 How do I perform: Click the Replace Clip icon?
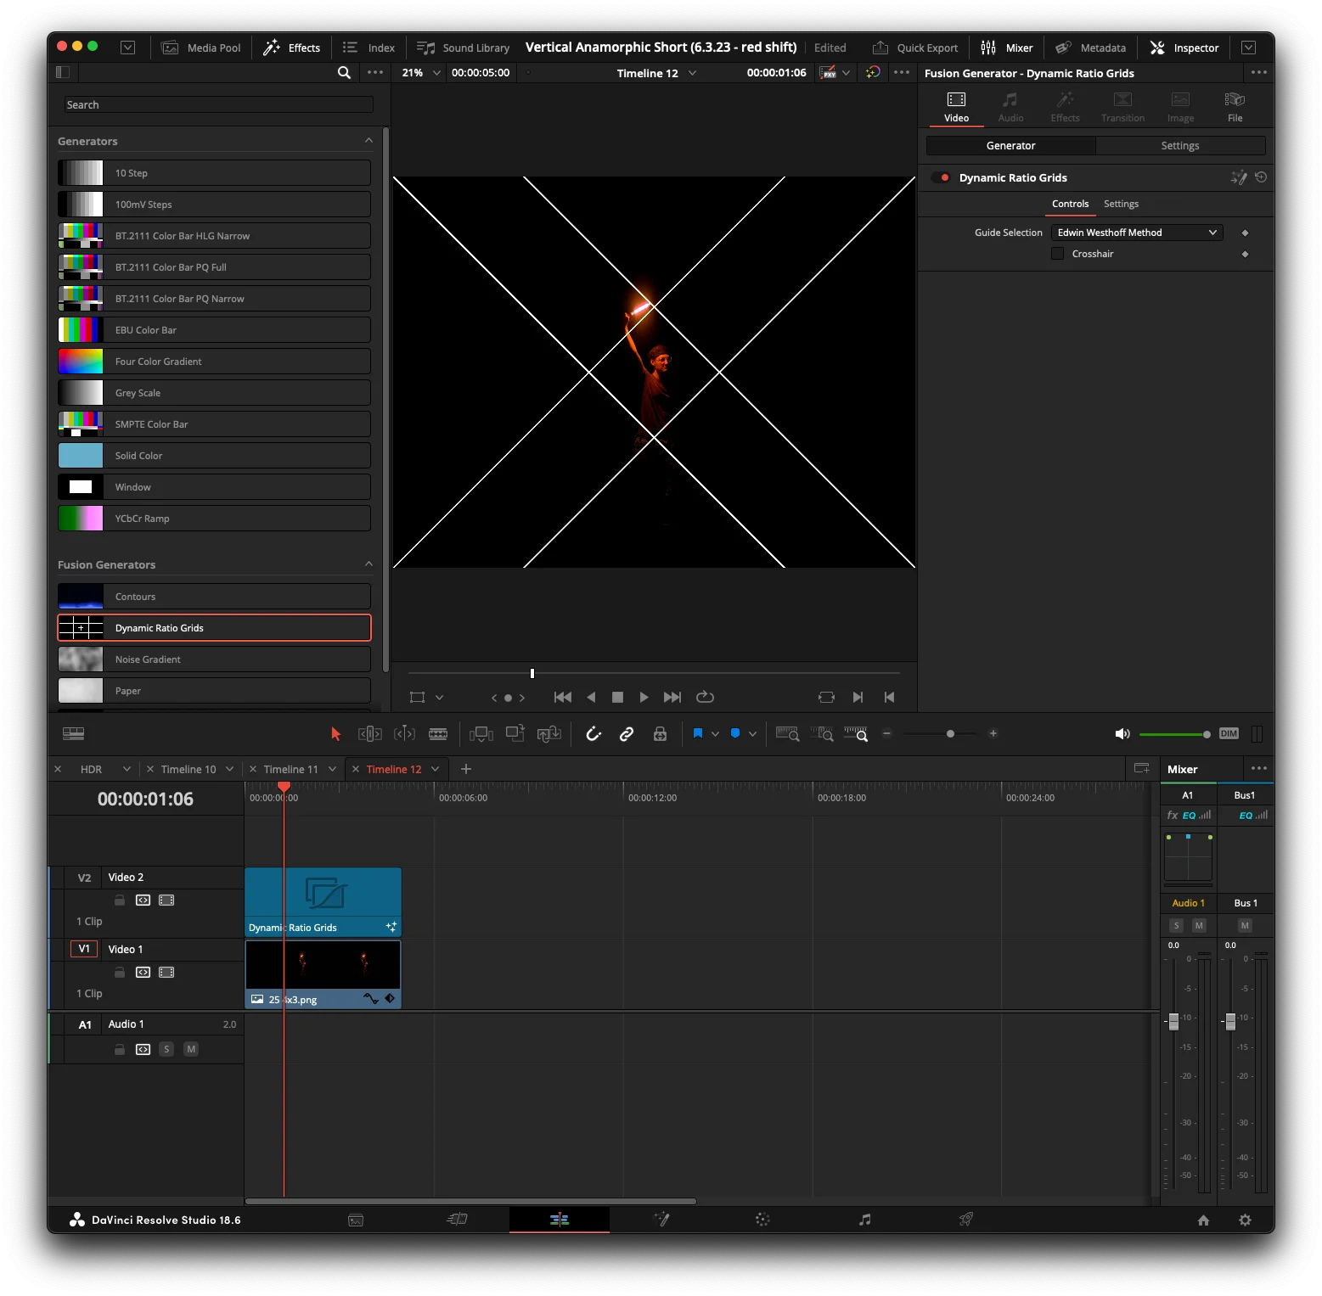549,734
